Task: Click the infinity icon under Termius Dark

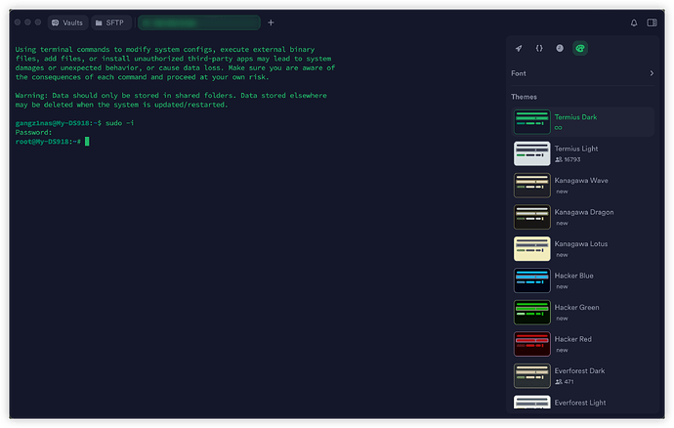Action: click(558, 128)
